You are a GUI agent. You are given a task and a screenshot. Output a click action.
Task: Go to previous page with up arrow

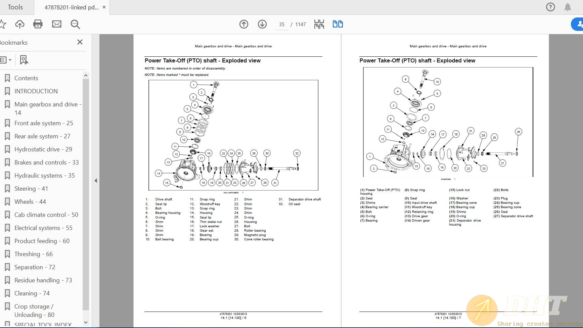coord(244,24)
